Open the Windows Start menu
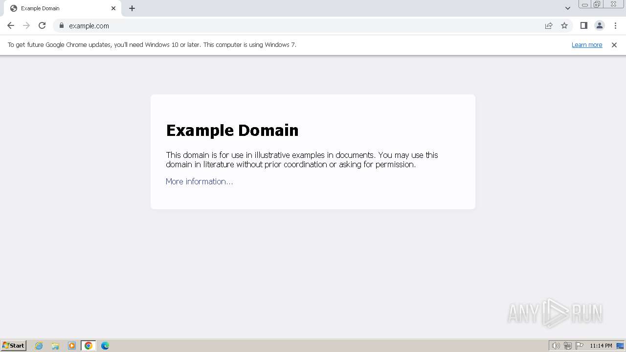626x352 pixels. coord(13,345)
